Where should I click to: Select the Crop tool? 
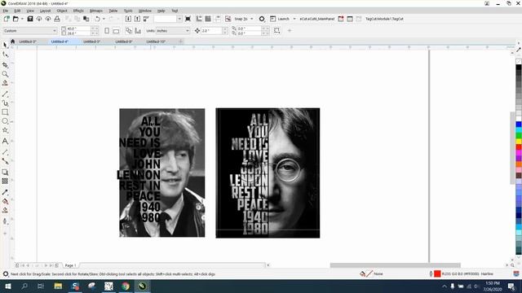pyautogui.click(x=5, y=65)
